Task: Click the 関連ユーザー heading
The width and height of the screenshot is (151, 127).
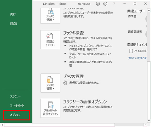Action: pos(136,11)
